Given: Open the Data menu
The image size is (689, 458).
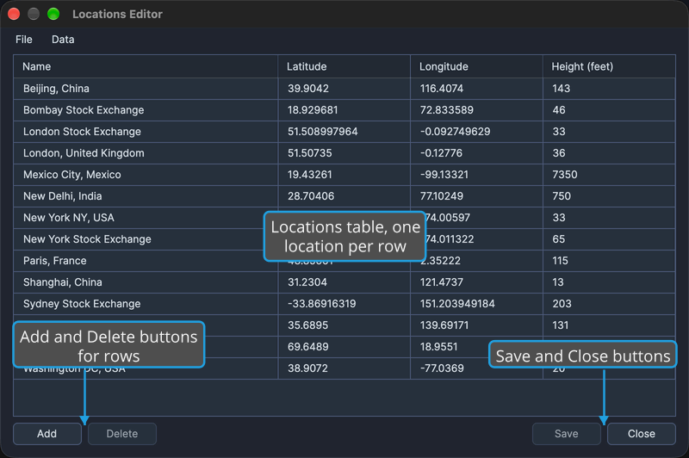Looking at the screenshot, I should click(x=63, y=40).
